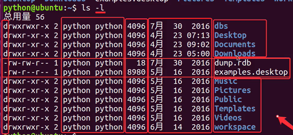The width and height of the screenshot is (293, 135).
Task: Click the Documents folder name
Action: tap(235, 45)
